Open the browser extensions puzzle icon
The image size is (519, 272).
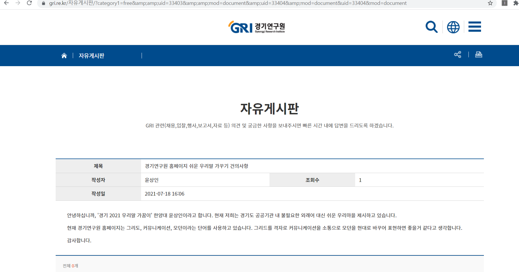pos(516,3)
